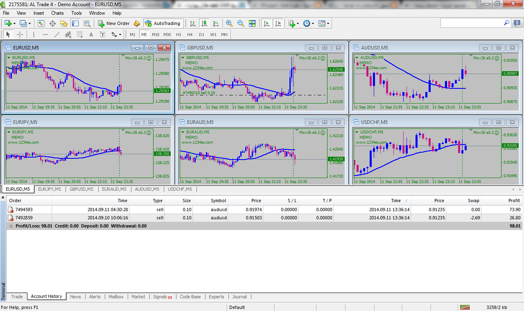Switch timeframe to D1
Screen dimensions: 524x311
click(x=201, y=34)
